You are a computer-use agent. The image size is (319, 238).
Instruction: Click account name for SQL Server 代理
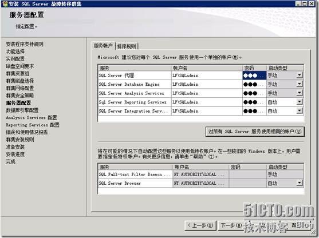pos(207,76)
